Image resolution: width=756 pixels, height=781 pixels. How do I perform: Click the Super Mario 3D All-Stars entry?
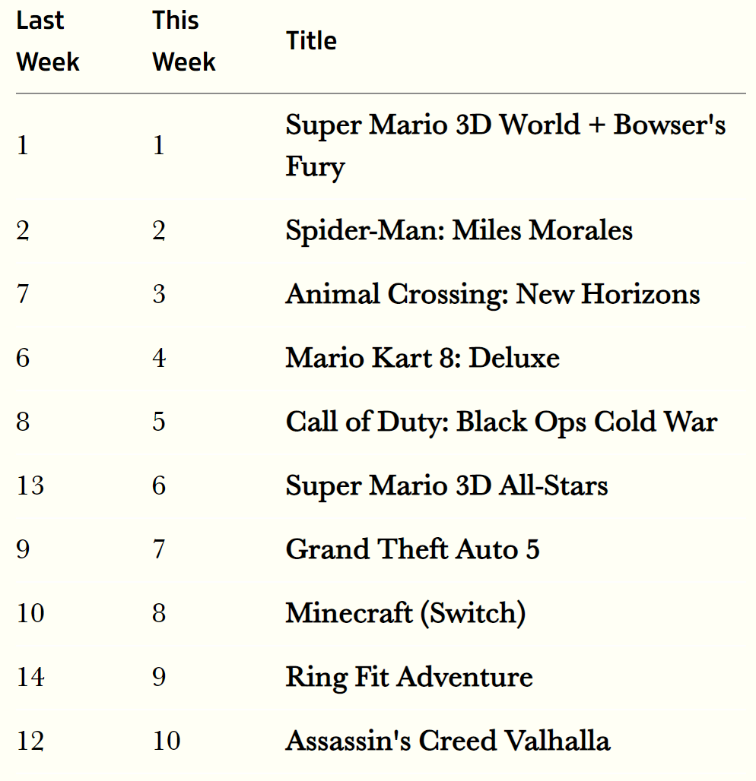tap(446, 485)
